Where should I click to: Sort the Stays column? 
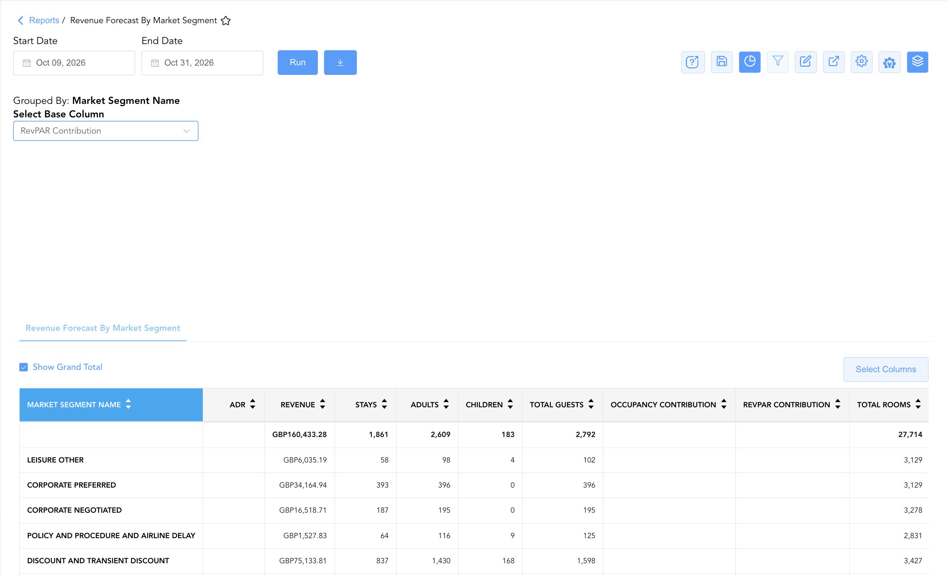click(x=384, y=404)
